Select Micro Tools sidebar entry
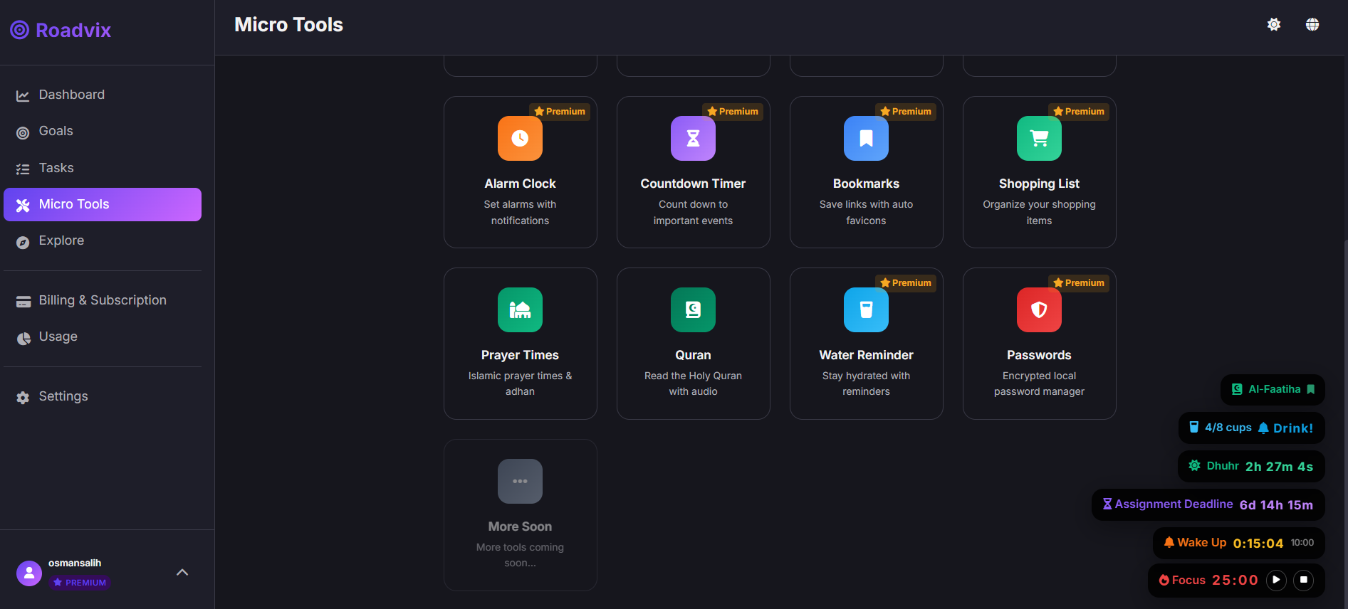 (x=103, y=204)
